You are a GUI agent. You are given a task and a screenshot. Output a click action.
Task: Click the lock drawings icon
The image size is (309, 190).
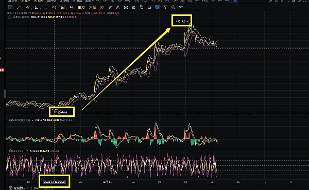point(133,8)
